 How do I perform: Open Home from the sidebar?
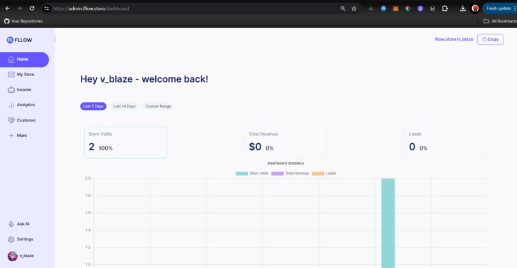coord(24,59)
